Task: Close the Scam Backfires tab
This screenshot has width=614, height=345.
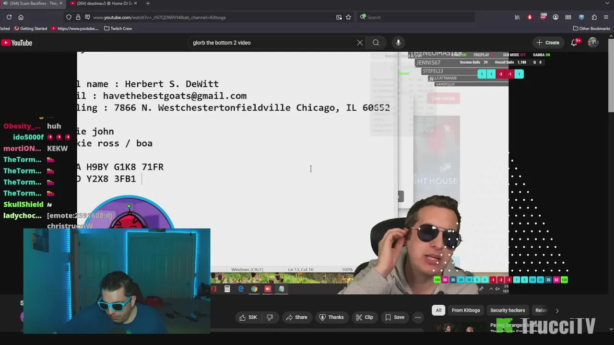Action: [61, 3]
